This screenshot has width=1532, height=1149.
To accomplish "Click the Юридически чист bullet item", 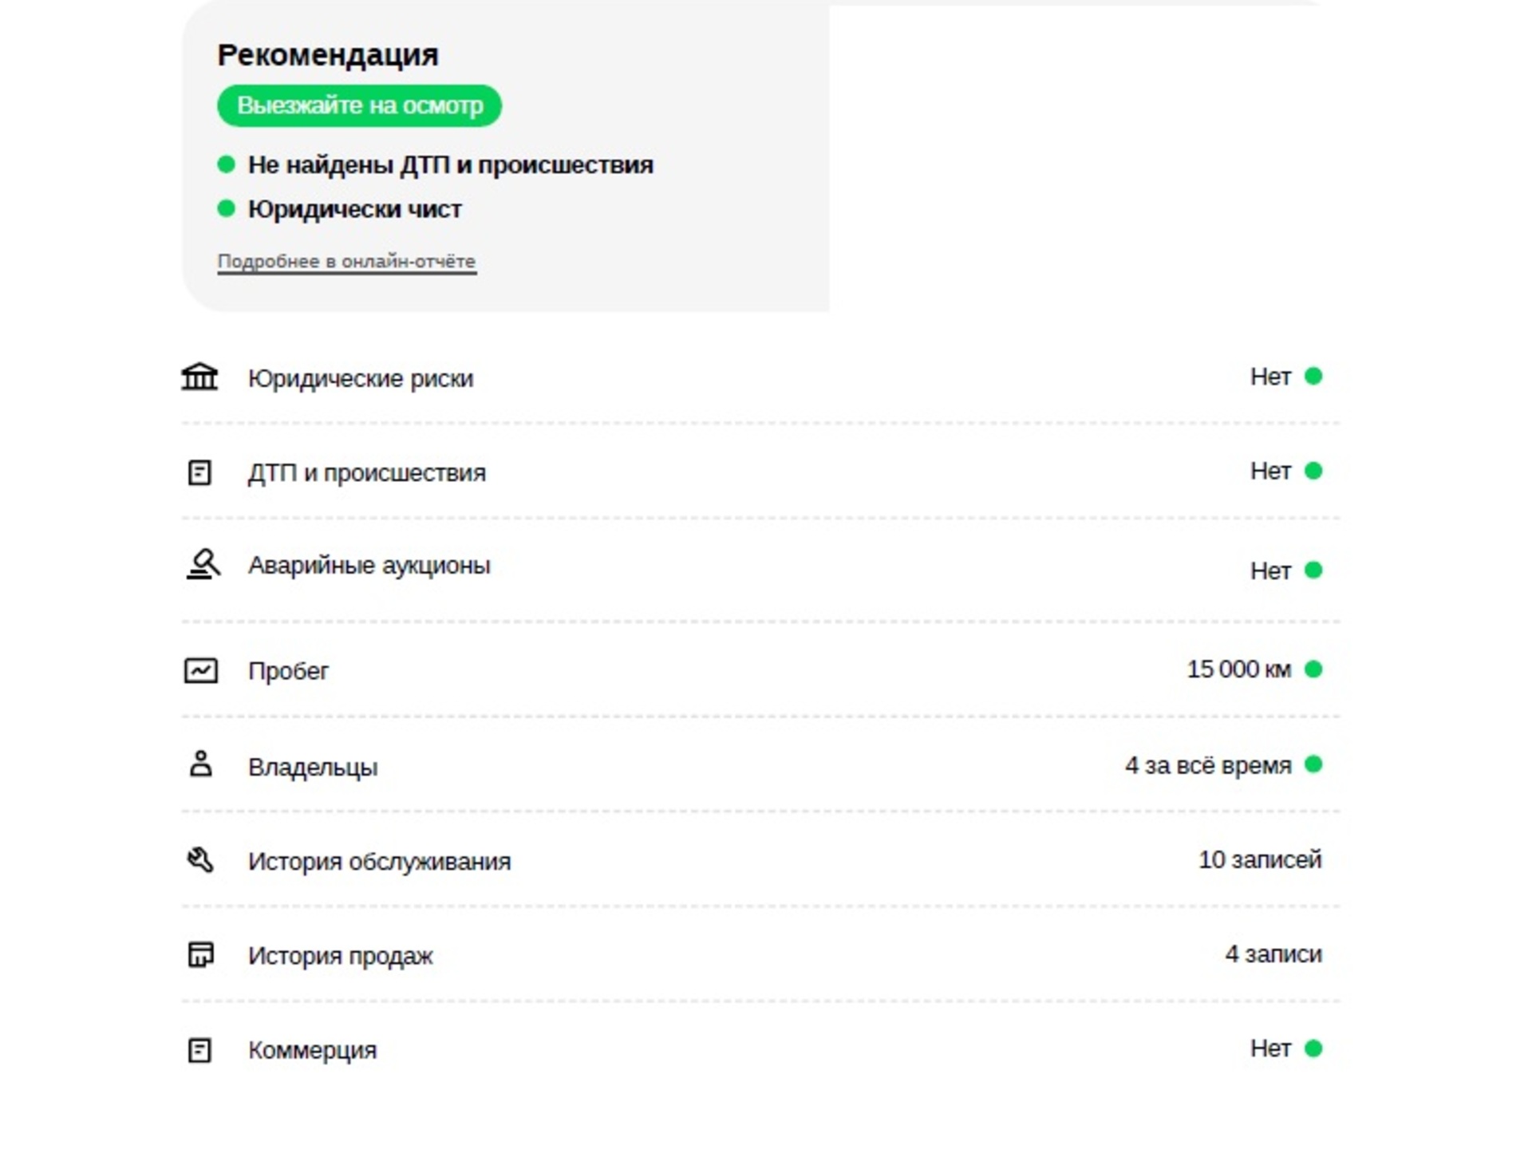I will [x=339, y=209].
